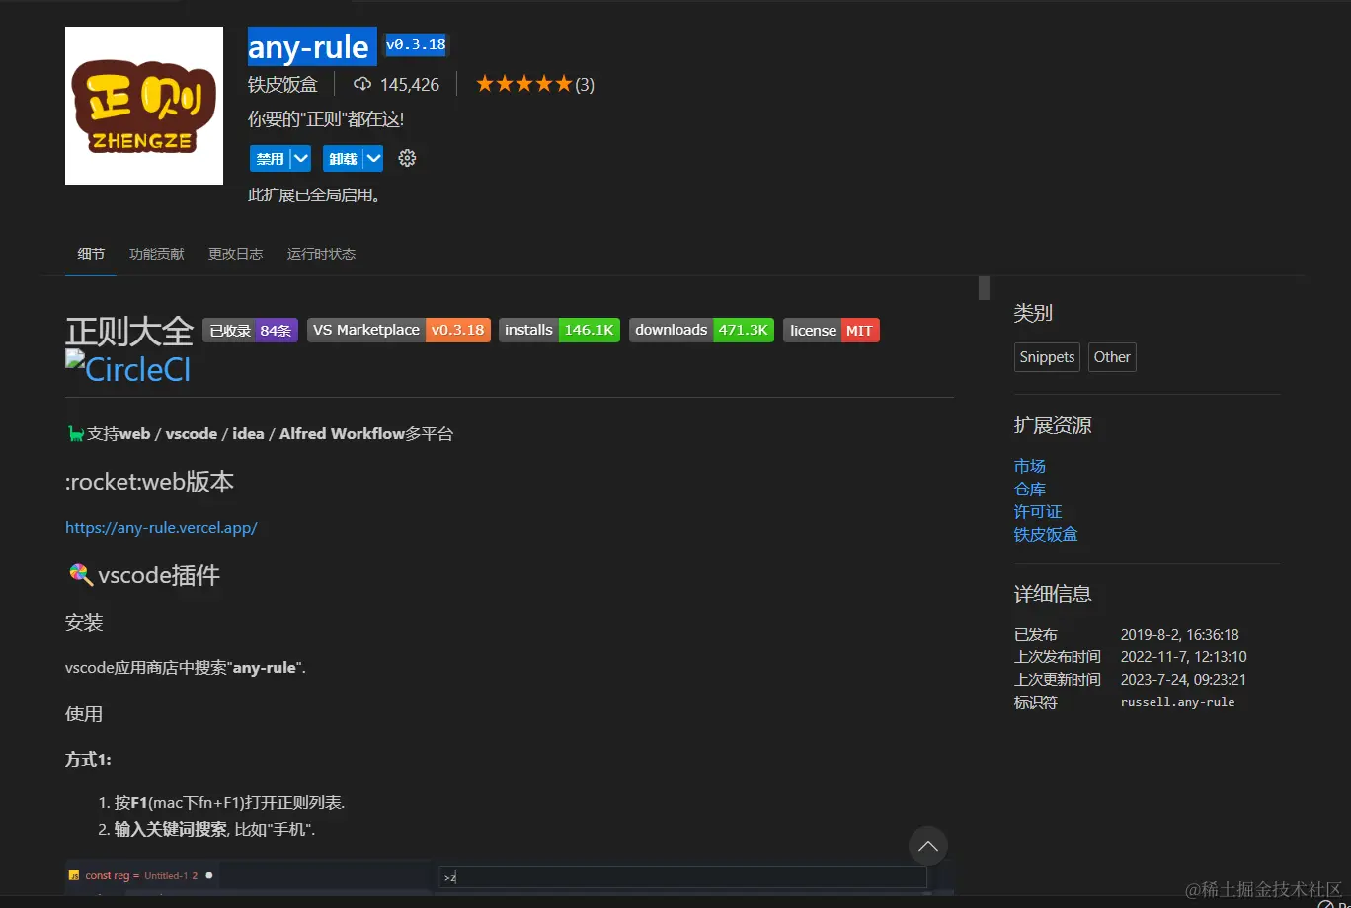Click the 类别 sidebar heading
1351x908 pixels.
[1033, 313]
